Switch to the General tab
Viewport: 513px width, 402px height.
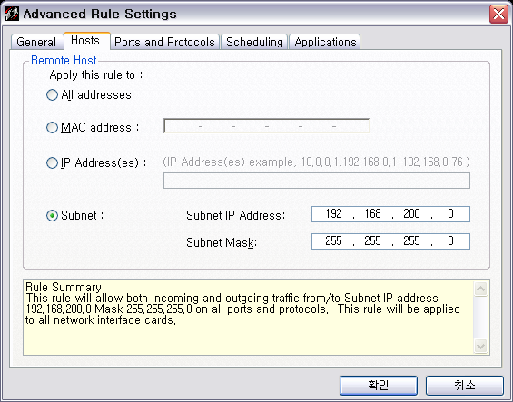tap(36, 42)
